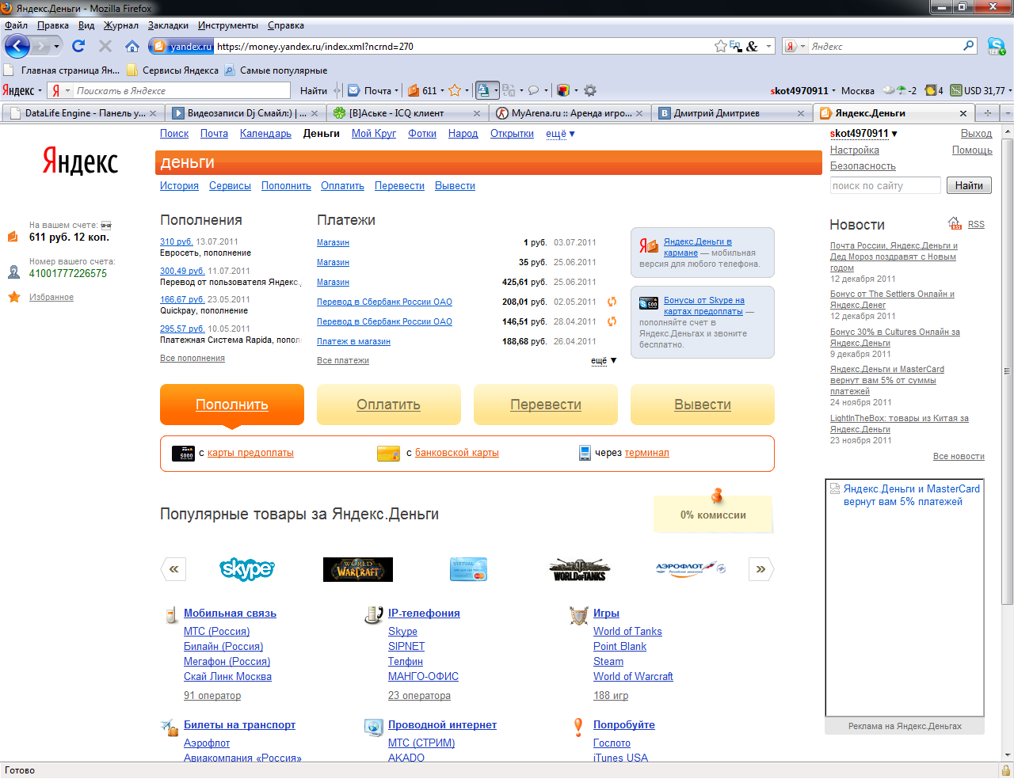Click the page translate toolbar icon
The width and height of the screenshot is (1014, 779).
[x=483, y=90]
